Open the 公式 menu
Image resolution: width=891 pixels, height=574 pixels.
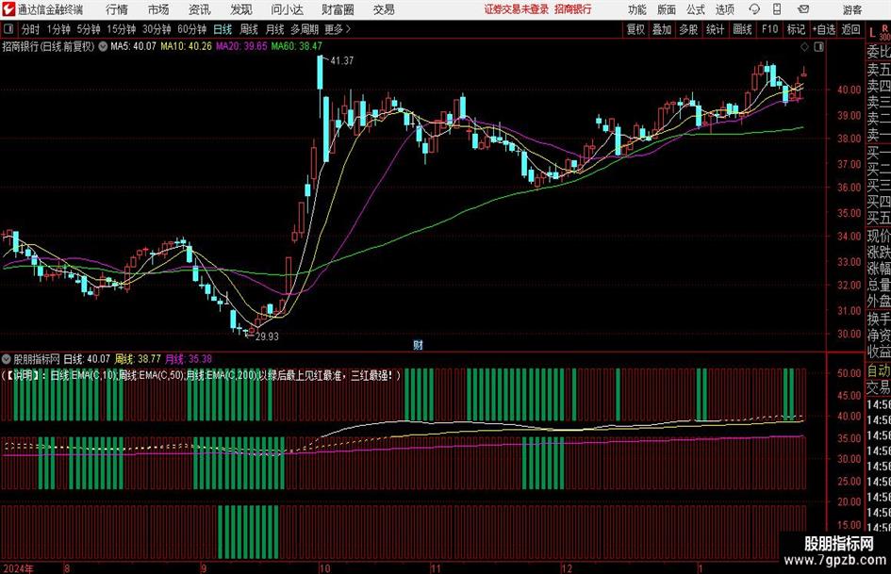pos(696,9)
